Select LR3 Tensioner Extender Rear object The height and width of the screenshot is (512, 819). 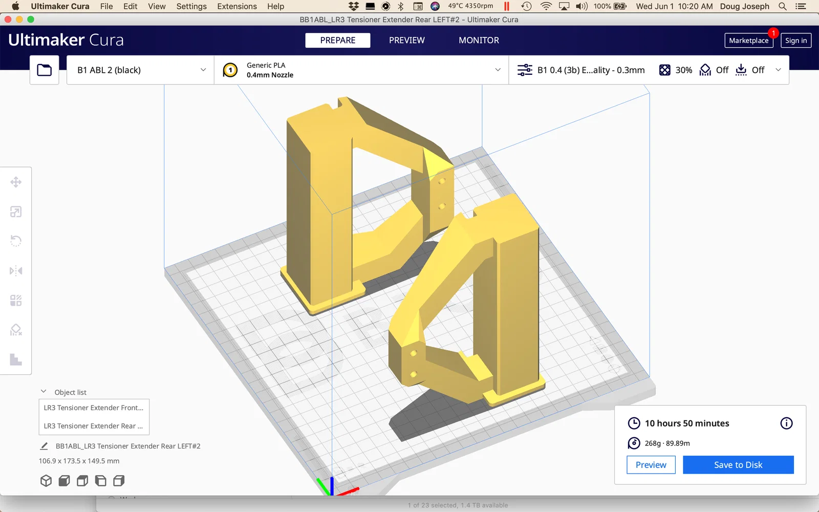coord(94,426)
